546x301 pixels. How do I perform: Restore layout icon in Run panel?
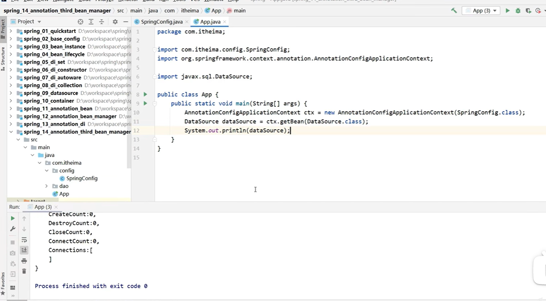point(13,288)
